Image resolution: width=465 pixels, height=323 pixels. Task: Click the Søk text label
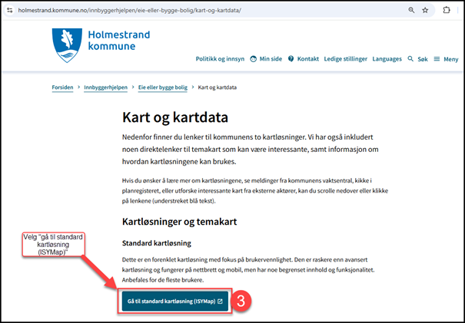(x=423, y=59)
